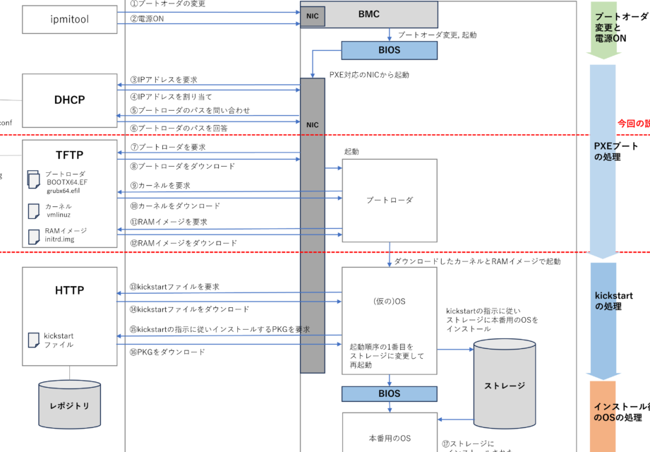This screenshot has width=650, height=452.
Task: Select the kickstart file icon under HTTP
Action: tap(33, 340)
